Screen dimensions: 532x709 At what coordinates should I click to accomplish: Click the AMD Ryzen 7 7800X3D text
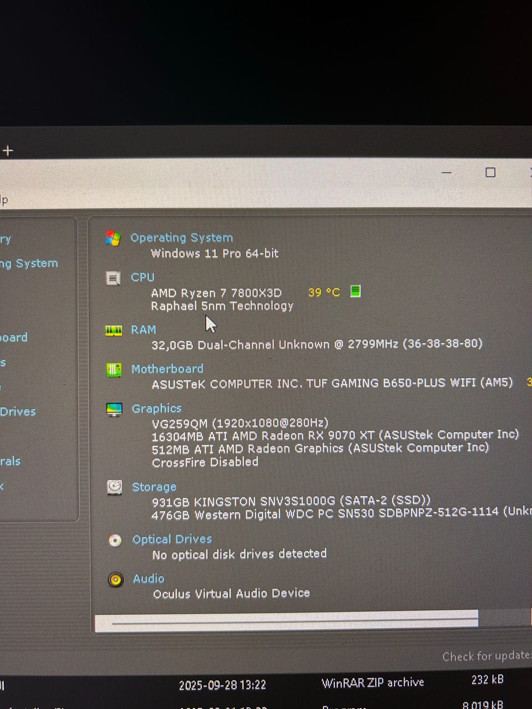click(x=216, y=292)
